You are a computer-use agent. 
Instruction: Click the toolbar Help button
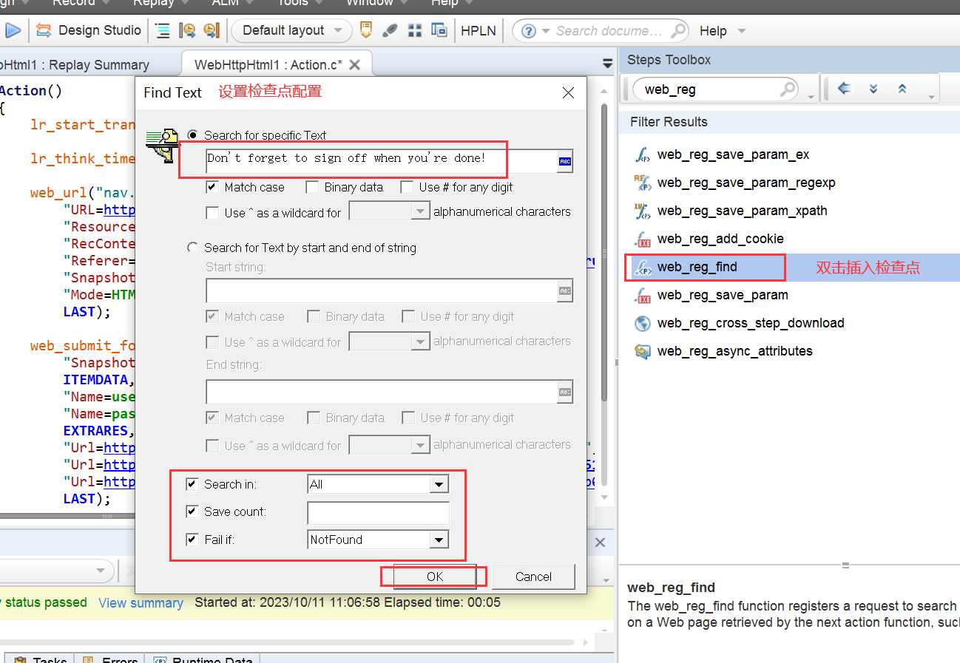point(714,31)
